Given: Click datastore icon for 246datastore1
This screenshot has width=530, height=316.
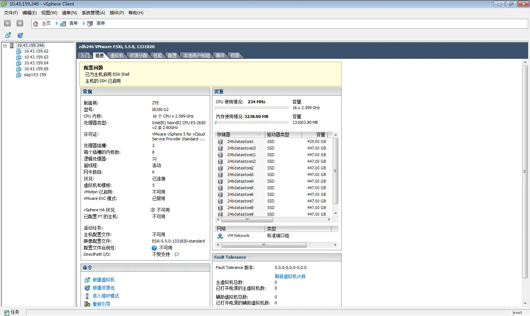Looking at the screenshot, I should (x=220, y=142).
